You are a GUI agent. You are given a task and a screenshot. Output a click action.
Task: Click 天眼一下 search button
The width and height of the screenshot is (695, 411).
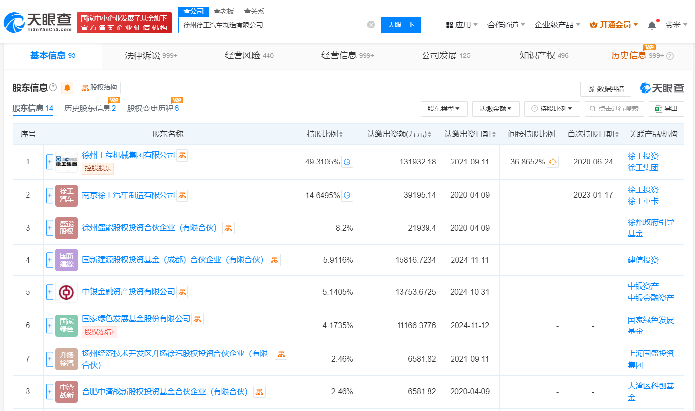[401, 25]
